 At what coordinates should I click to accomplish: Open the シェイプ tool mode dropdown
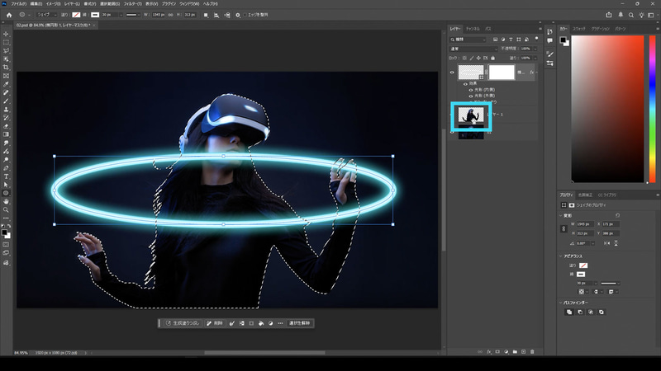point(47,15)
